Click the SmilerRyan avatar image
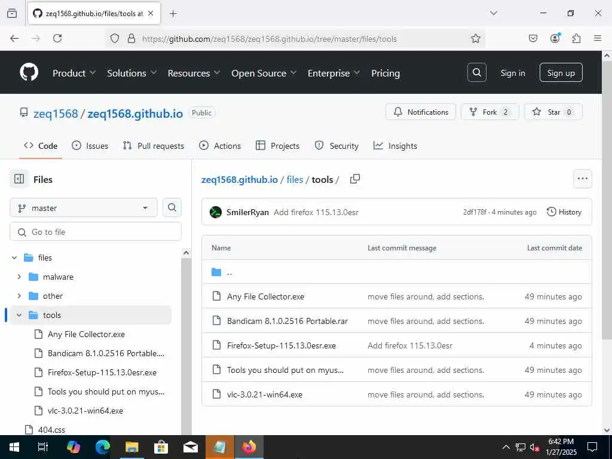 pos(216,212)
